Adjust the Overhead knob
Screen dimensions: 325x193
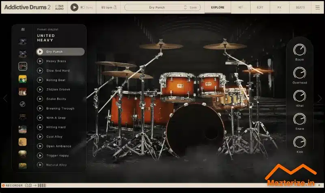(299, 73)
